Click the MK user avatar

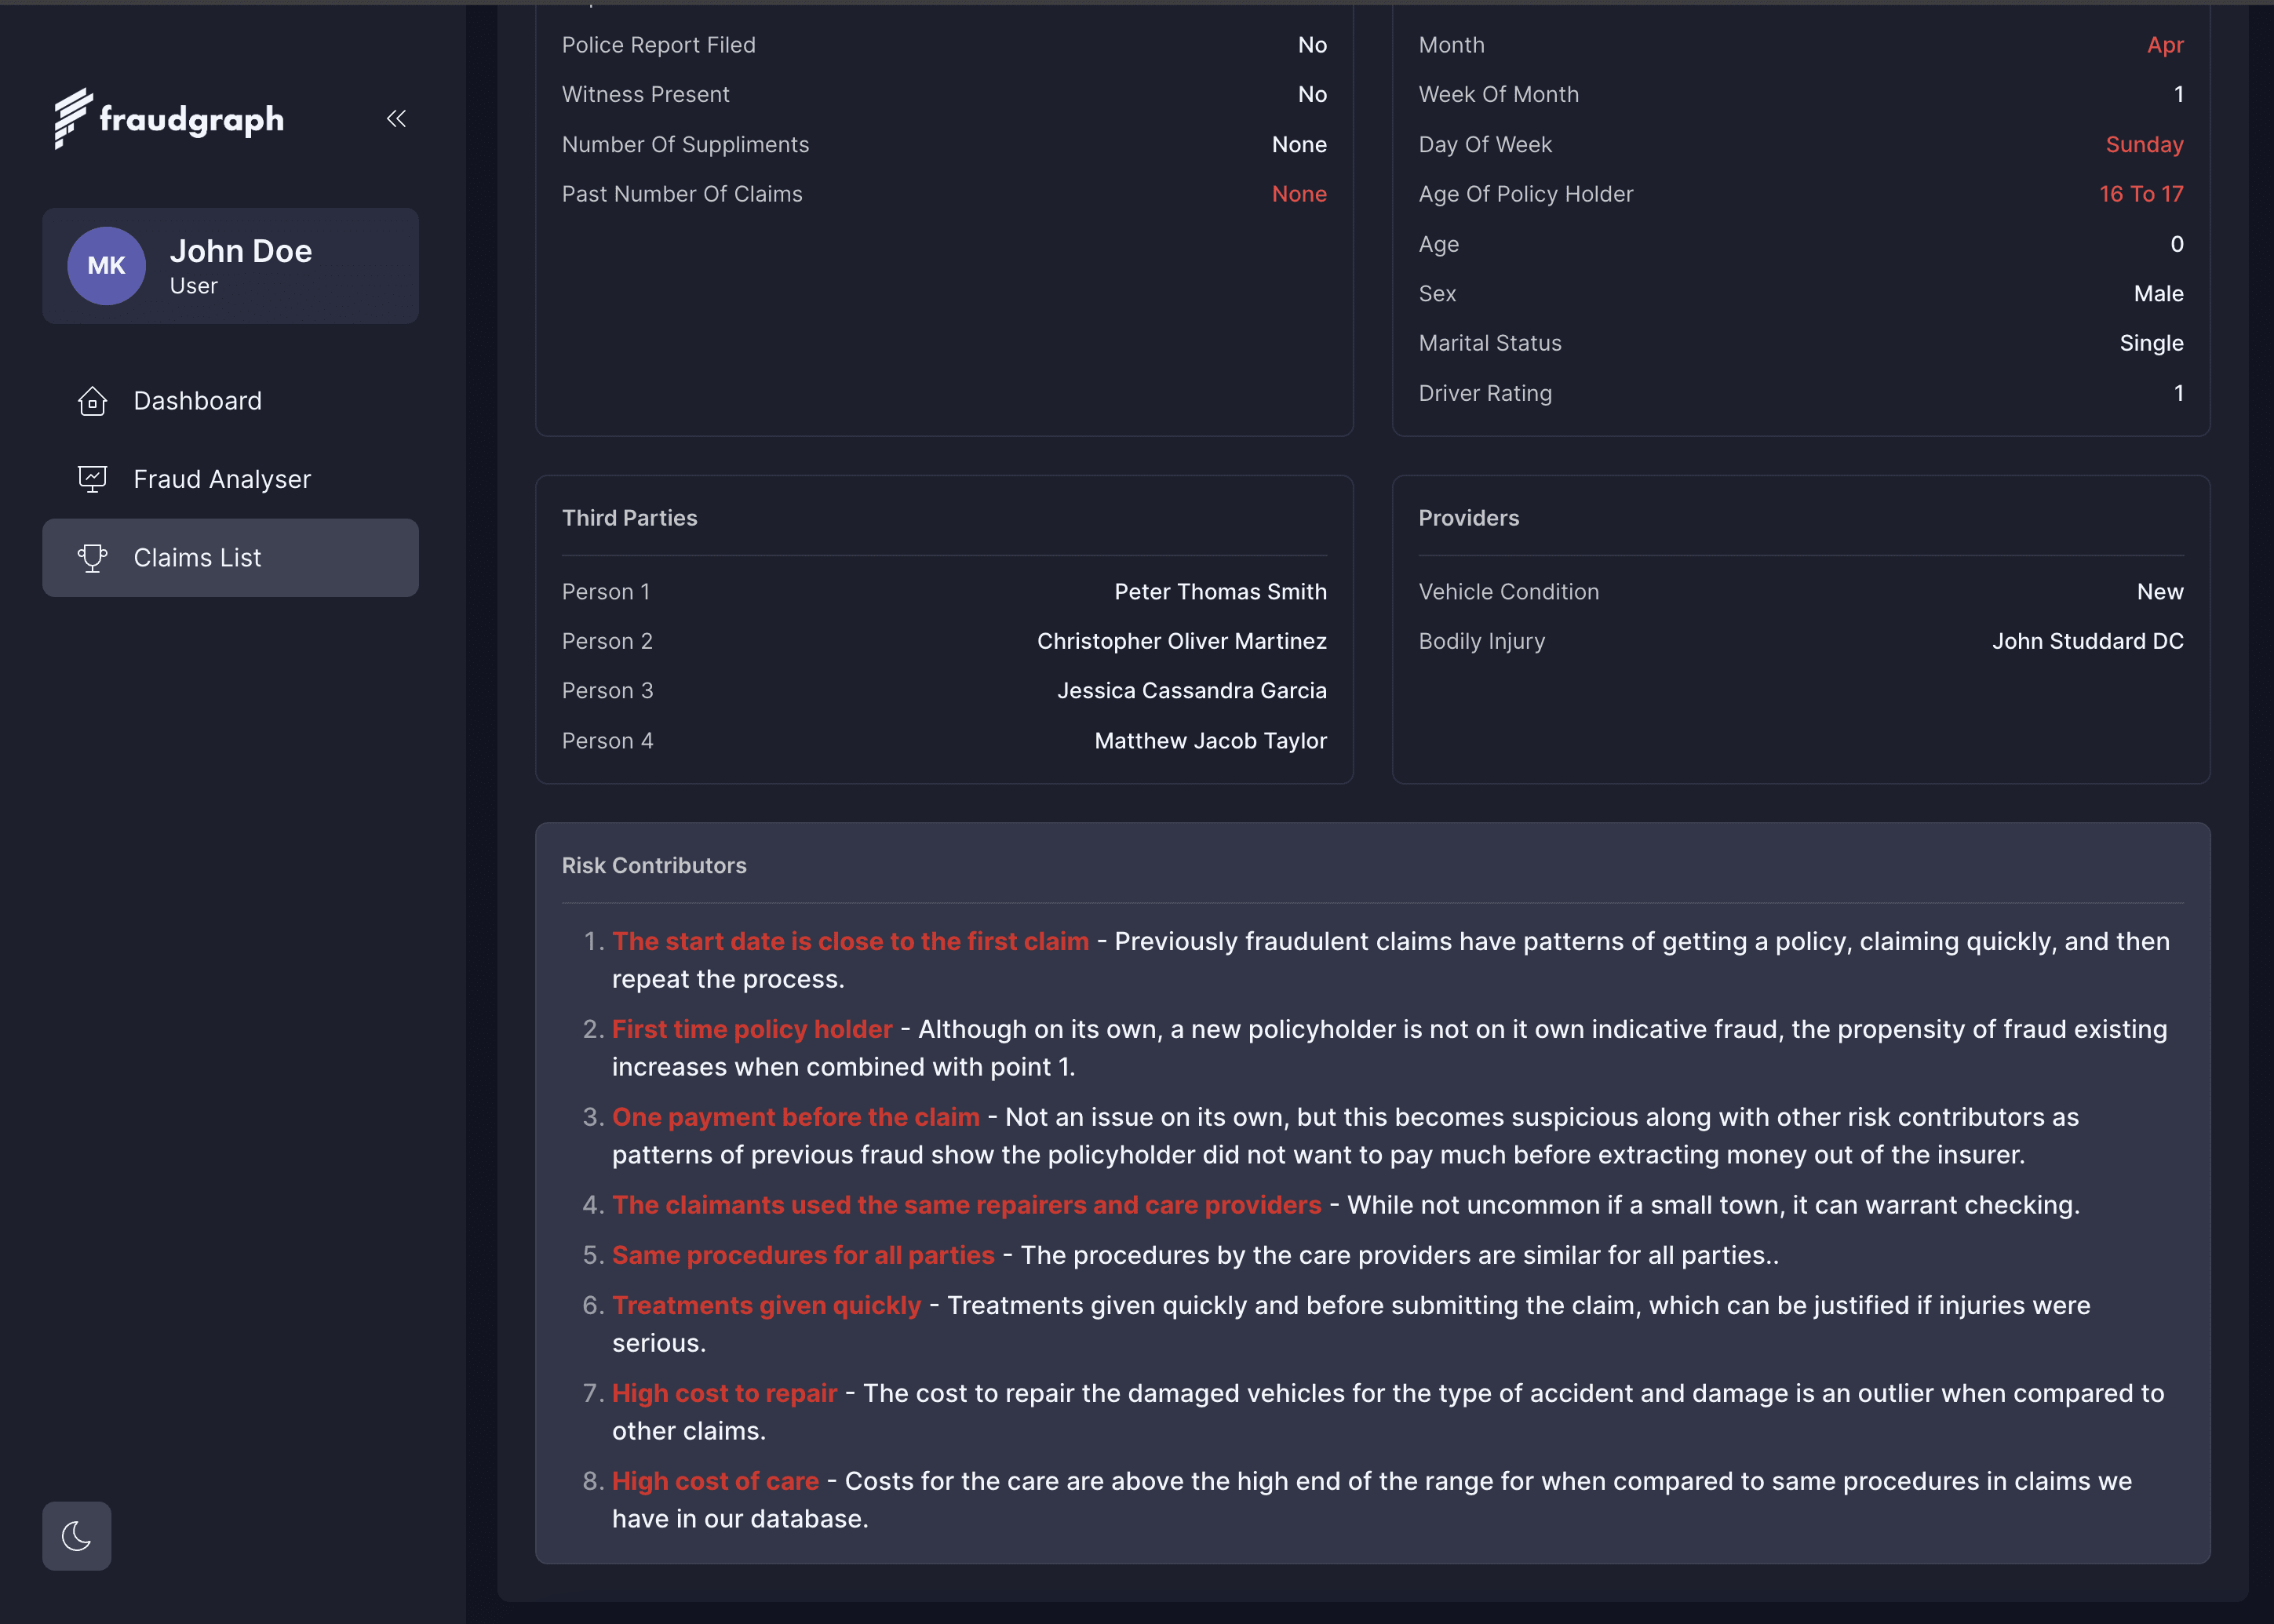107,266
